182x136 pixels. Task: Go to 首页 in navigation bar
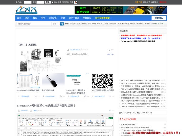point(19,18)
